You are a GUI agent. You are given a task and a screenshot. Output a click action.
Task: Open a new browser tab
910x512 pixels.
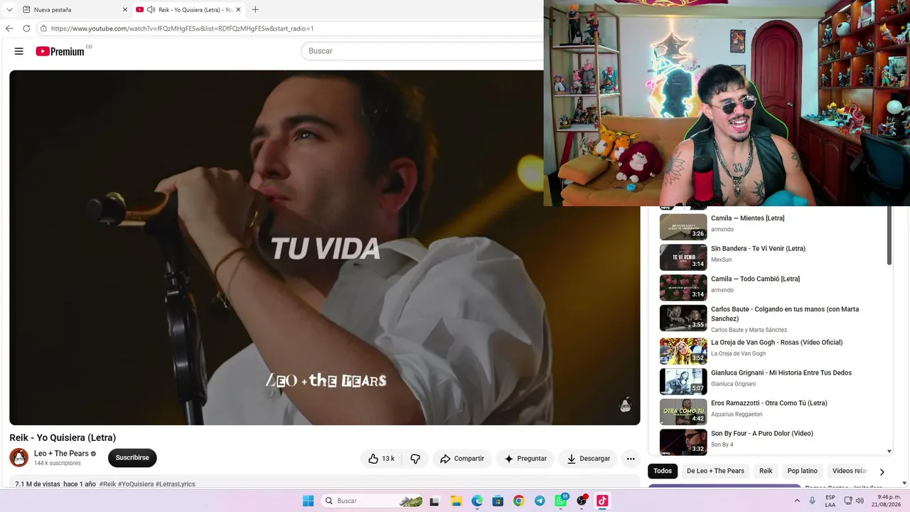pos(255,10)
